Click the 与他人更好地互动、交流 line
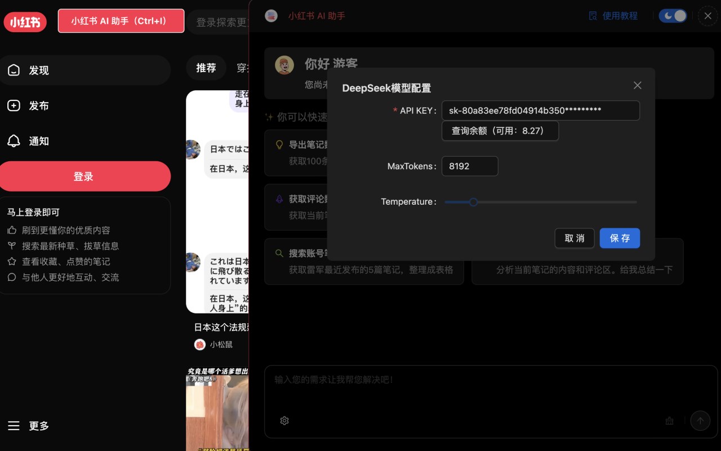The image size is (721, 451). [70, 277]
